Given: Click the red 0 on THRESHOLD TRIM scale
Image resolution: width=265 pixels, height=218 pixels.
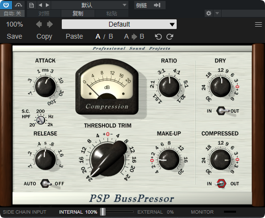Looking at the screenshot, I should 108,134.
